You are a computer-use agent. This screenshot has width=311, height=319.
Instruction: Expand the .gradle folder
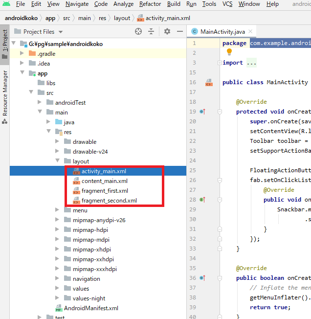pyautogui.click(x=22, y=53)
